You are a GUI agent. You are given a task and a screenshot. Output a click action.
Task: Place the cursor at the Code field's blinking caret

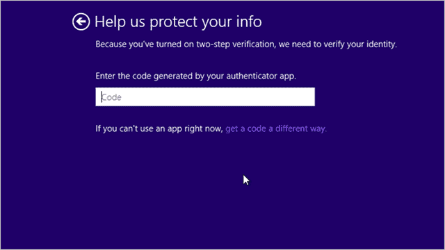coord(102,97)
